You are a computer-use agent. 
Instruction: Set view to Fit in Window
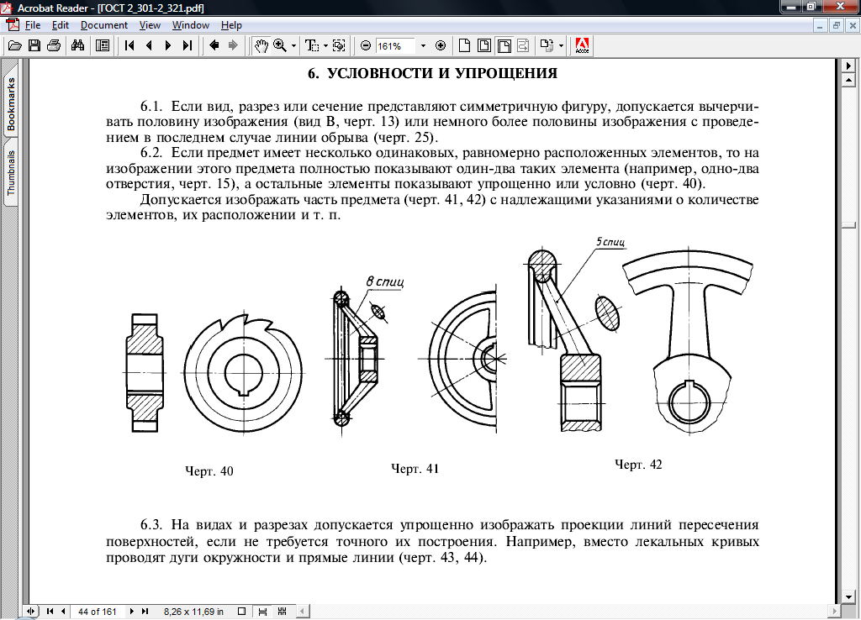(x=484, y=46)
